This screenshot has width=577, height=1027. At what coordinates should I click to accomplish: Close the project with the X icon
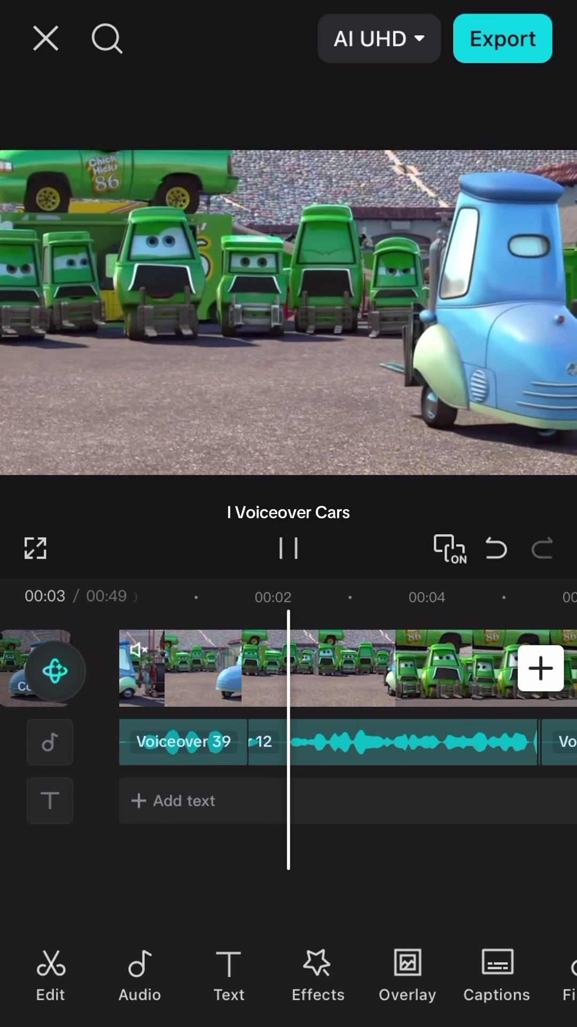pyautogui.click(x=45, y=39)
